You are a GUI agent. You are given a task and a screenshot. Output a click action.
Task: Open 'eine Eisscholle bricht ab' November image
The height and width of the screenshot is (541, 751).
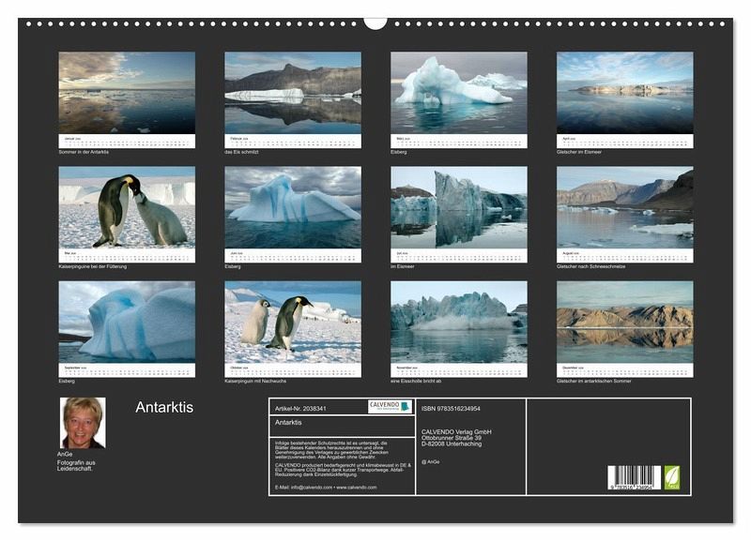click(458, 323)
